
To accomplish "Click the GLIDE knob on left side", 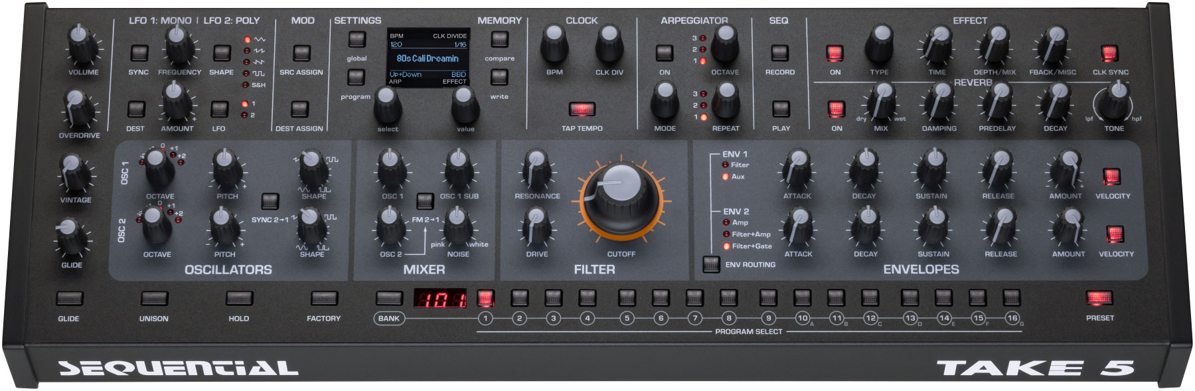I will pos(70,238).
